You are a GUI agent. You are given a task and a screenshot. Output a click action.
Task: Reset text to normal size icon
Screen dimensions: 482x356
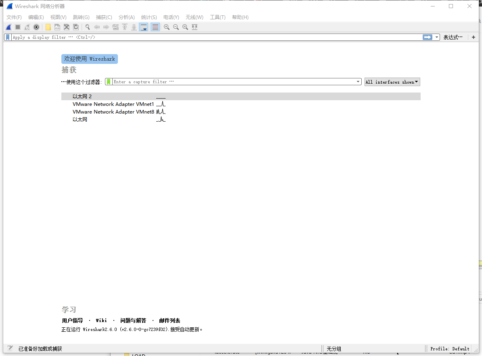click(x=185, y=27)
